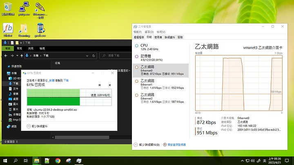Open putty.exe desktop shortcut
The width and height of the screenshot is (294, 165).
tap(24, 9)
